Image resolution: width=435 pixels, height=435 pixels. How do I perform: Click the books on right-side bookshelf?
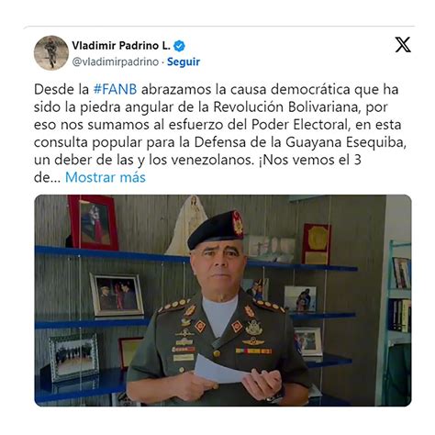(400, 316)
